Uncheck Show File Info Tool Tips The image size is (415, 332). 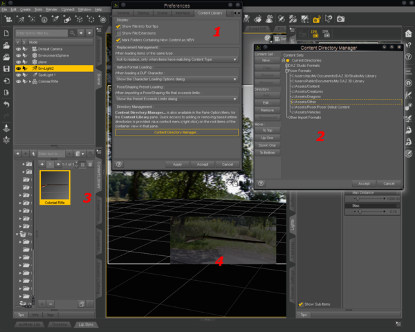coord(118,26)
